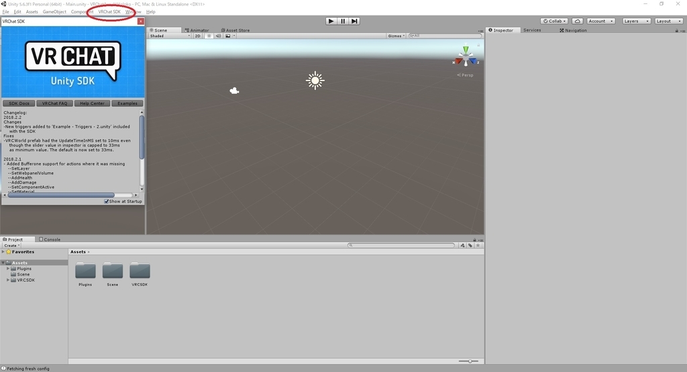Select the VRCSDK folder icon in Assets

[x=140, y=271]
